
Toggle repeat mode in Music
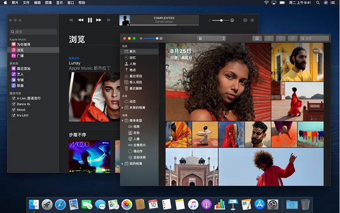click(109, 20)
